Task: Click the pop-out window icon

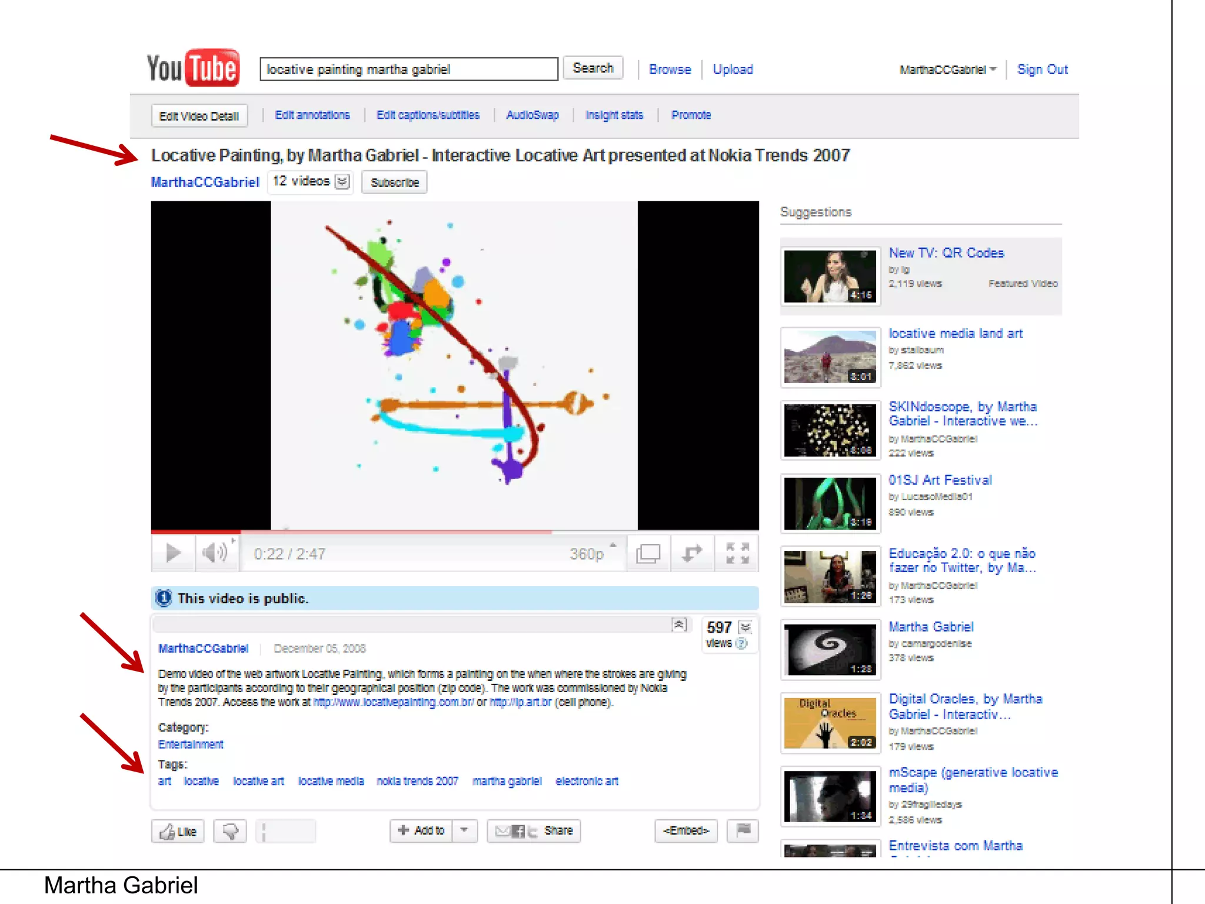Action: (x=648, y=553)
